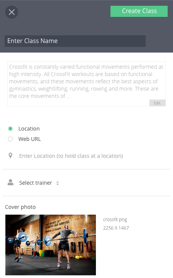This screenshot has width=173, height=278.
Task: Focus the Enter Class Name field
Action: click(x=75, y=41)
